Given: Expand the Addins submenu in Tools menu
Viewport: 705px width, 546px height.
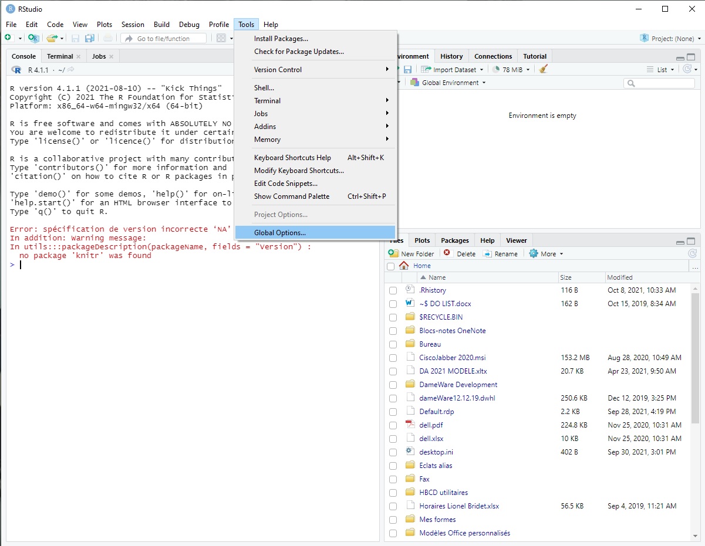Looking at the screenshot, I should coord(316,127).
